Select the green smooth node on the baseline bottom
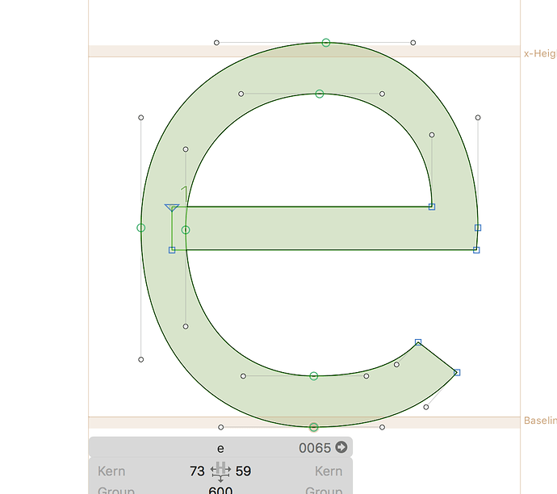Image resolution: width=557 pixels, height=494 pixels. tap(314, 427)
